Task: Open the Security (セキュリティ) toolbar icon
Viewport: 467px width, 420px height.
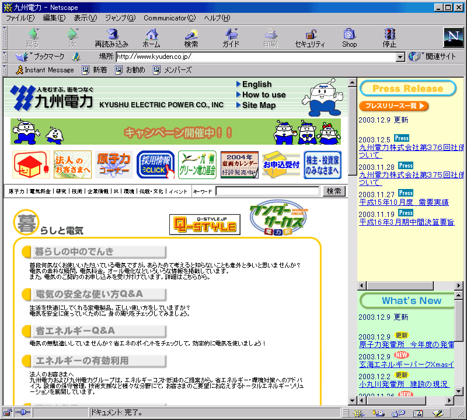Action: click(310, 38)
